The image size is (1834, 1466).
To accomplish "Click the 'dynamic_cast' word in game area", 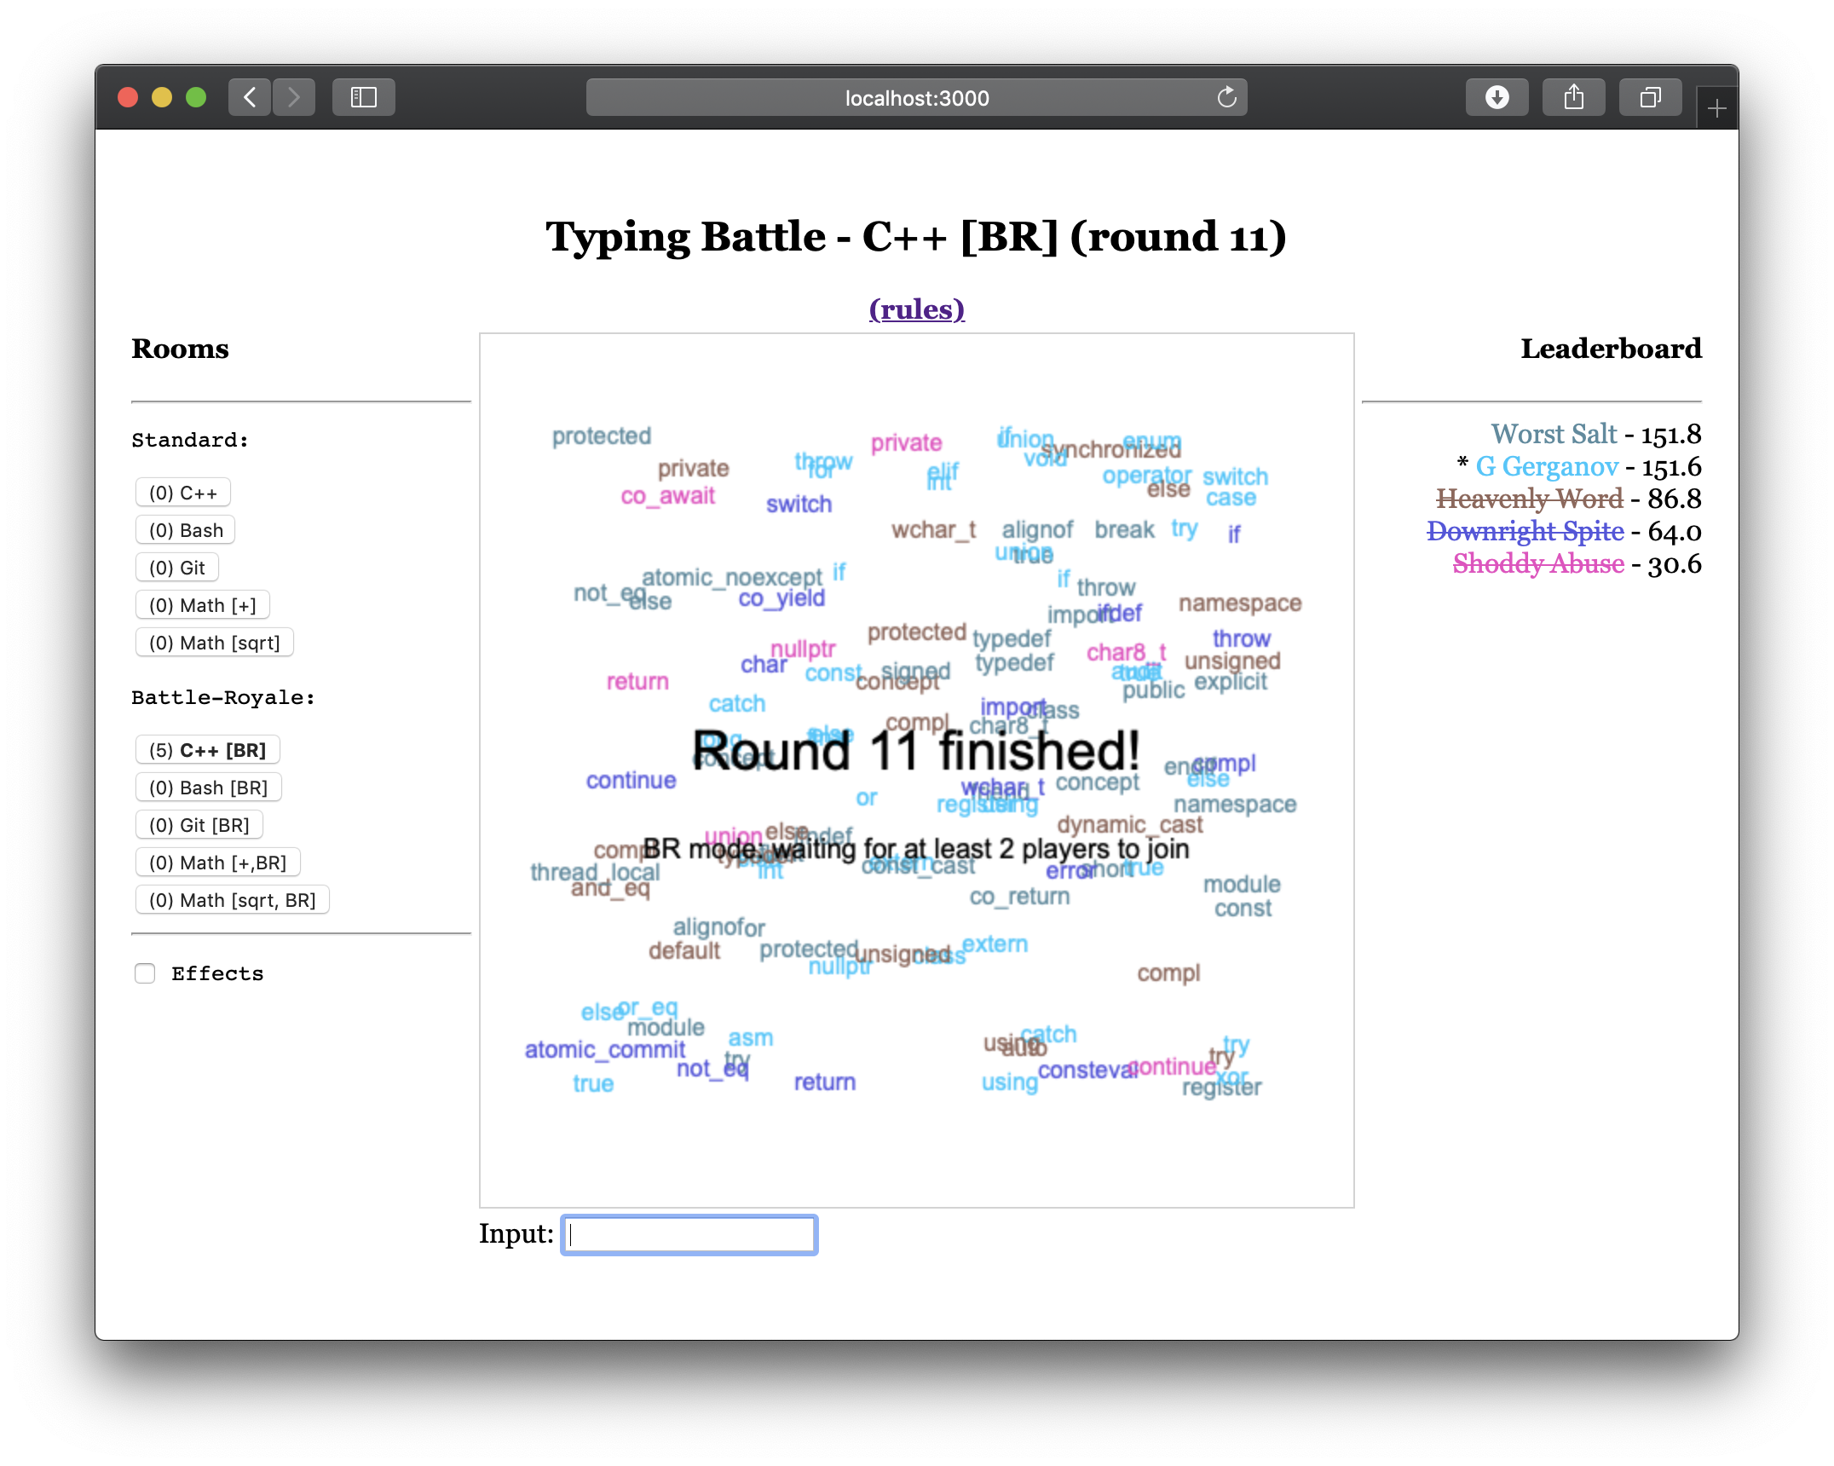I will (x=1130, y=824).
